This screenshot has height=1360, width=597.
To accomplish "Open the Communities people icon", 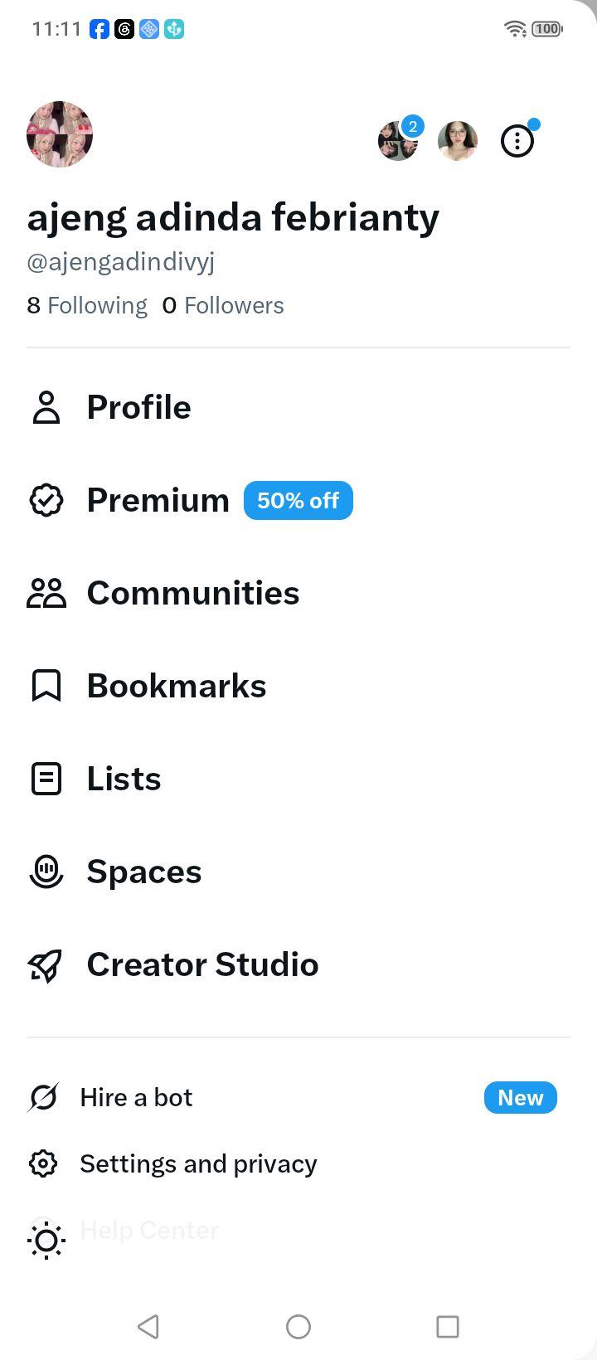I will [46, 593].
